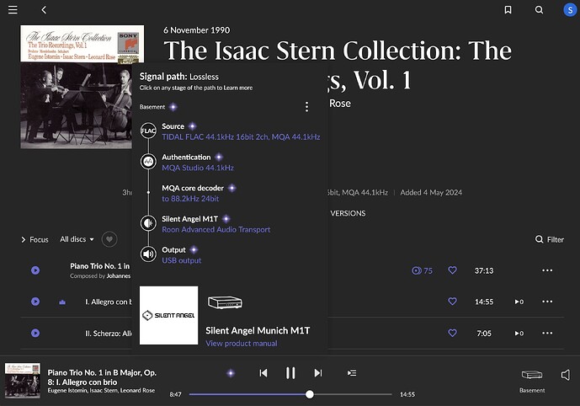The image size is (580, 406).
Task: Click the MQA Authentication stage icon
Action: [x=148, y=162]
